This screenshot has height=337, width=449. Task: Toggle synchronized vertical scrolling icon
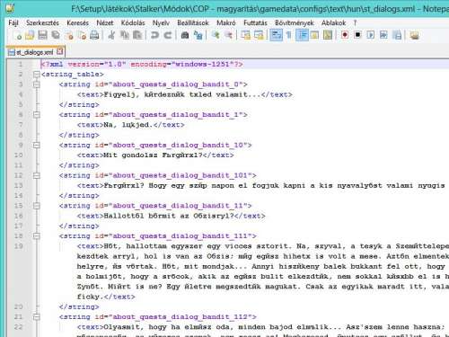tap(245, 35)
